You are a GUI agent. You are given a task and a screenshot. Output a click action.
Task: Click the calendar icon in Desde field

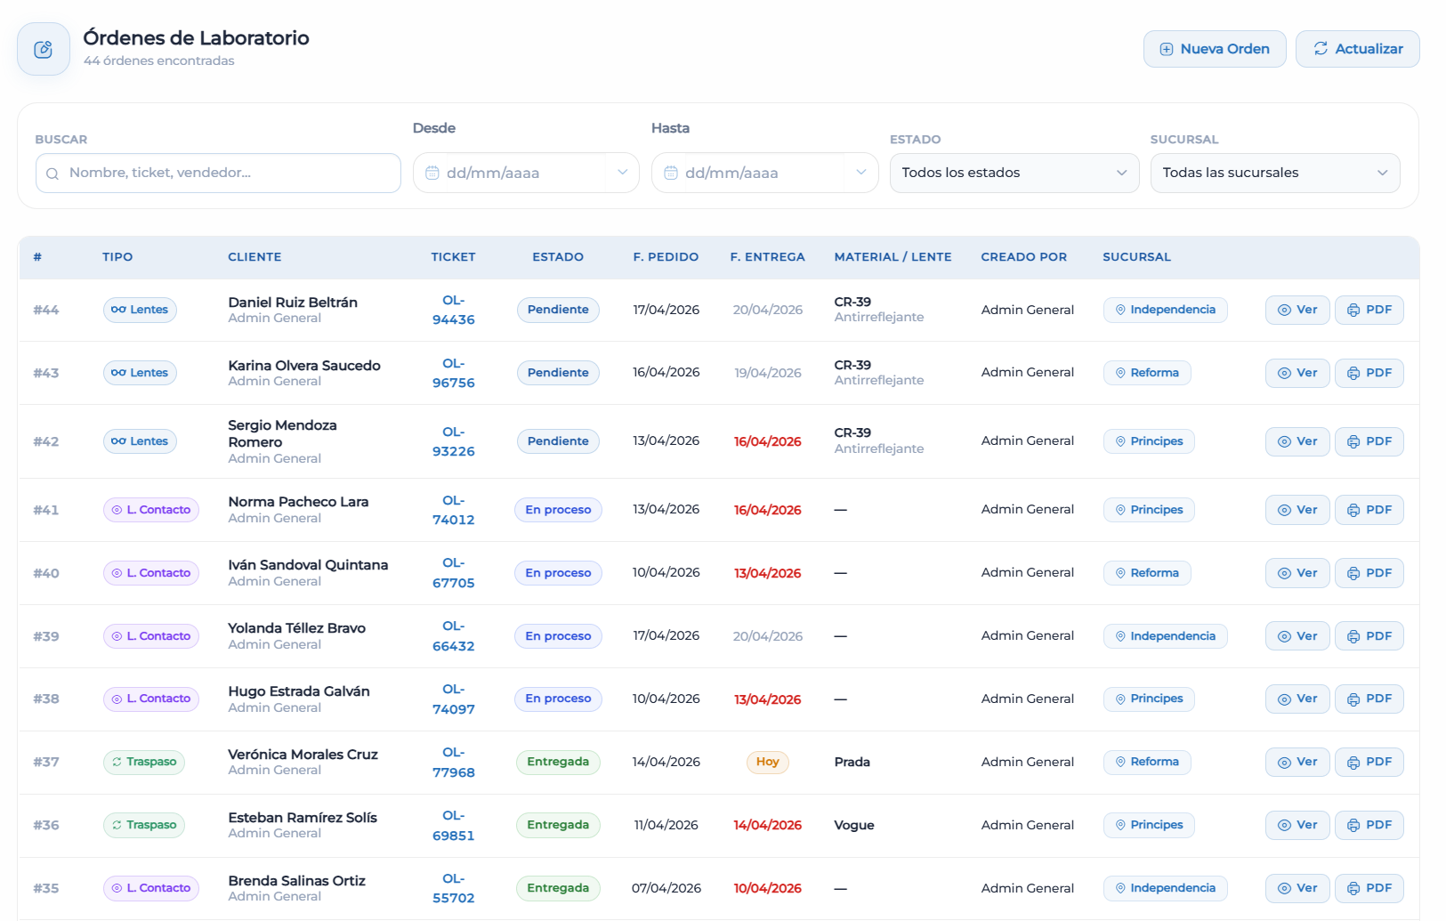coord(432,174)
